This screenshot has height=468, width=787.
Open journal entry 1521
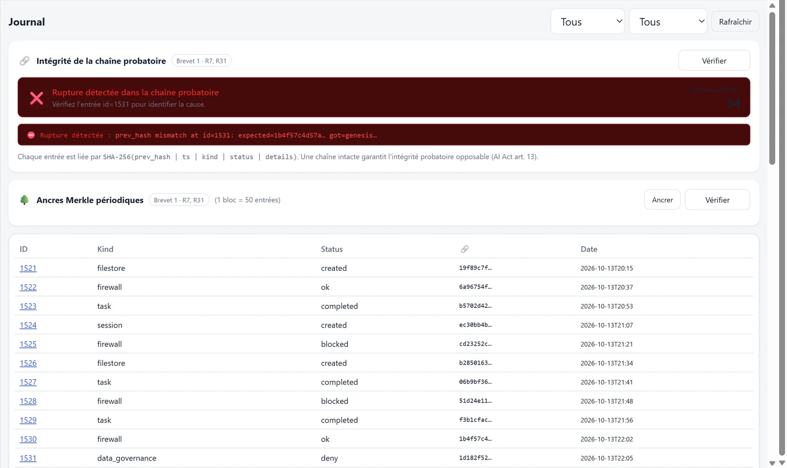pyautogui.click(x=28, y=268)
